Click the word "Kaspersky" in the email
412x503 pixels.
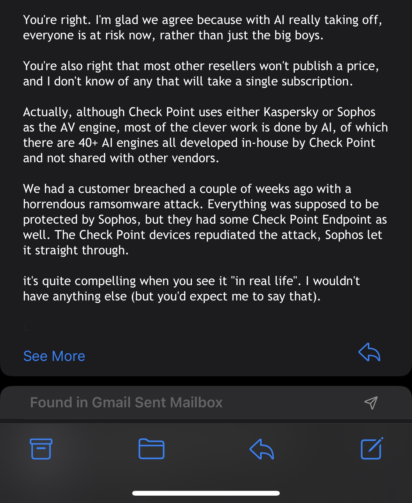[x=291, y=112]
